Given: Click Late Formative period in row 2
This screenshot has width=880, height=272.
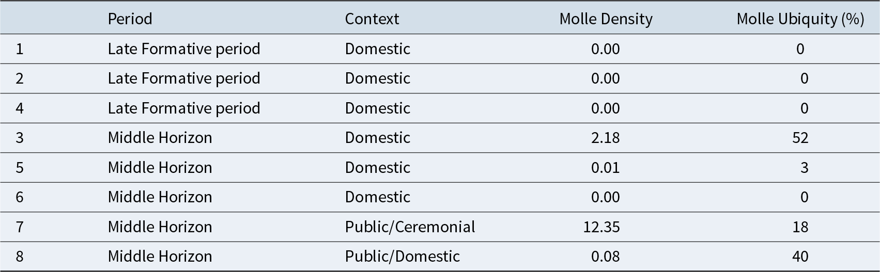Looking at the screenshot, I should pyautogui.click(x=183, y=78).
